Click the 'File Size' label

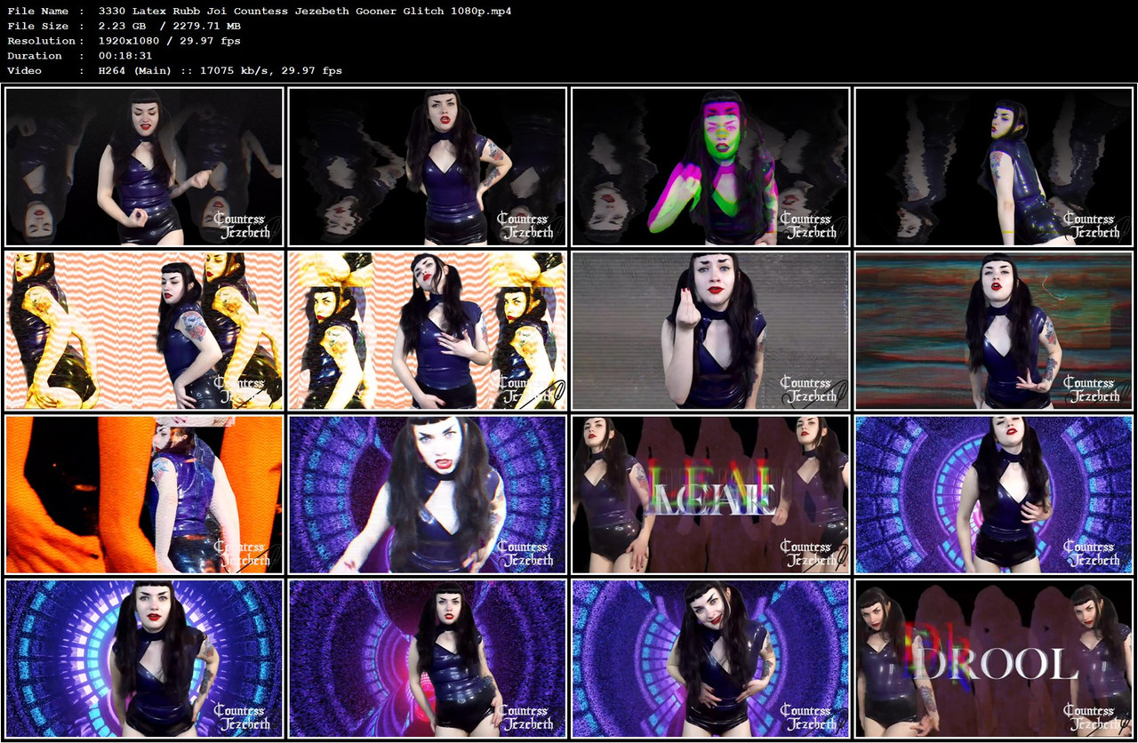tap(36, 26)
